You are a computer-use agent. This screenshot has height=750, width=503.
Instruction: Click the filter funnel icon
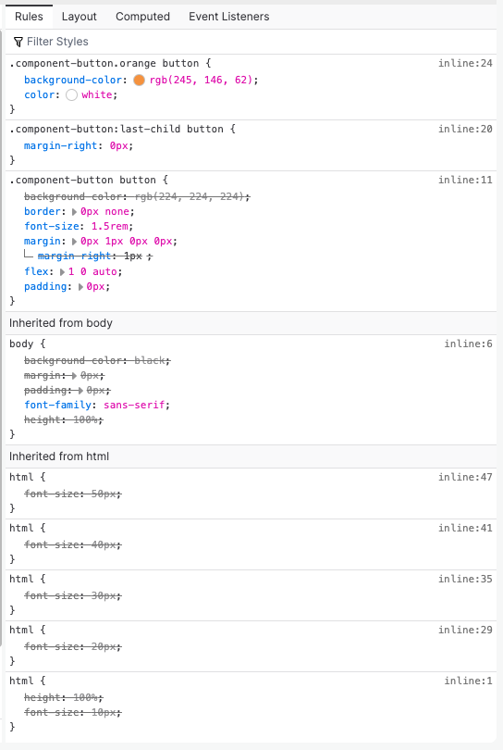tap(18, 42)
